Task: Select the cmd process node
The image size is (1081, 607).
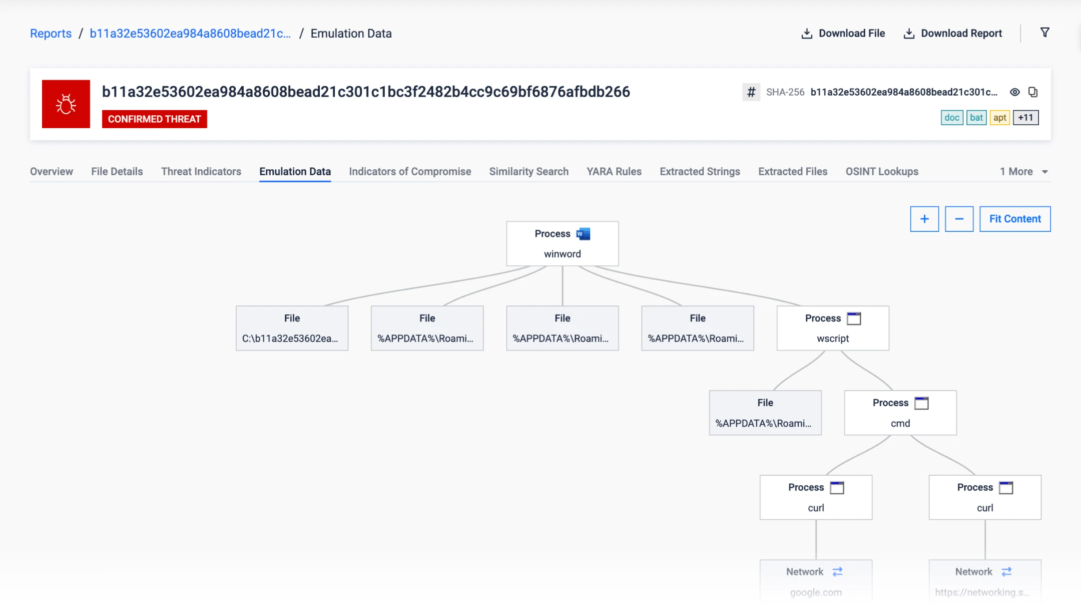Action: 900,413
